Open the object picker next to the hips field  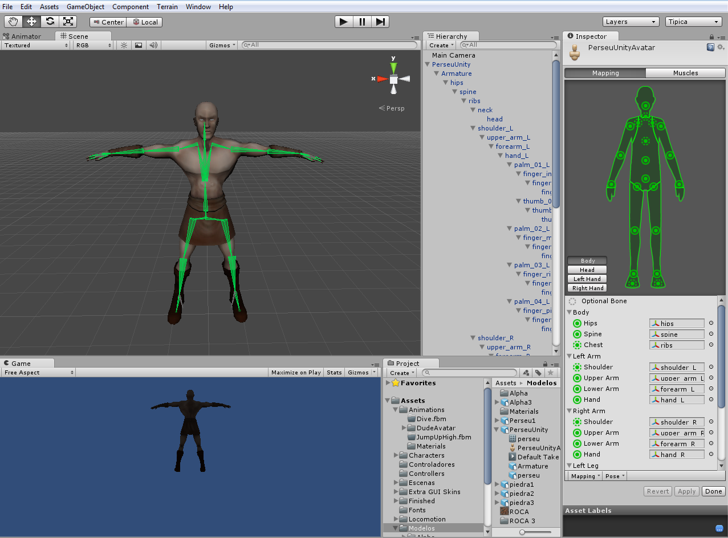click(x=711, y=323)
